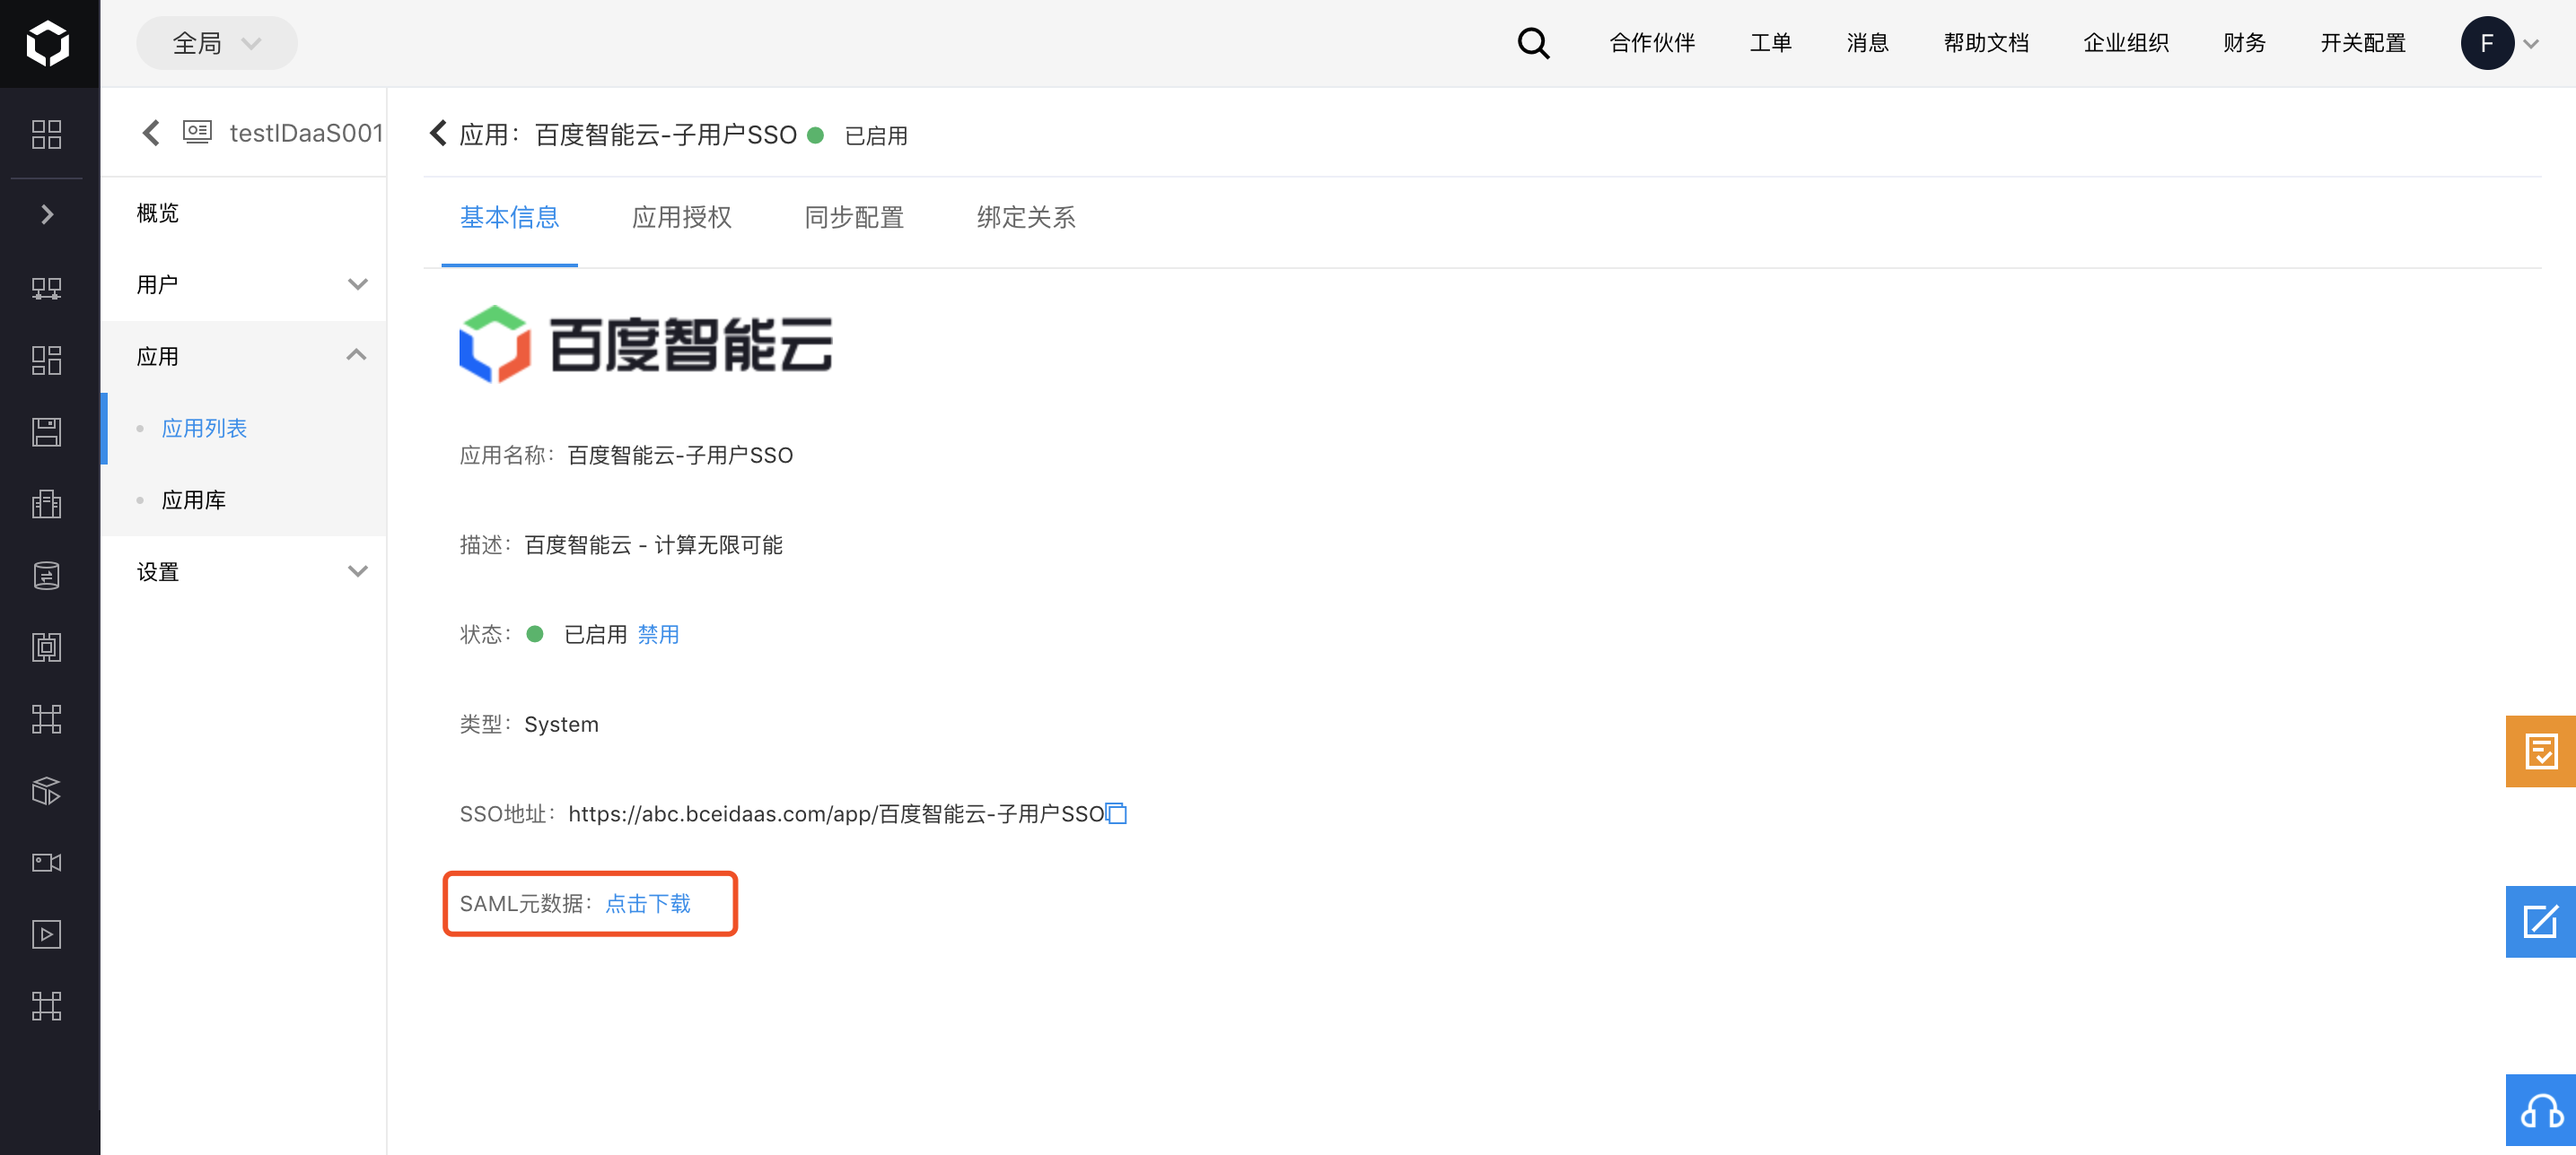Click the network nodes icon in dark sidebar

tap(47, 289)
